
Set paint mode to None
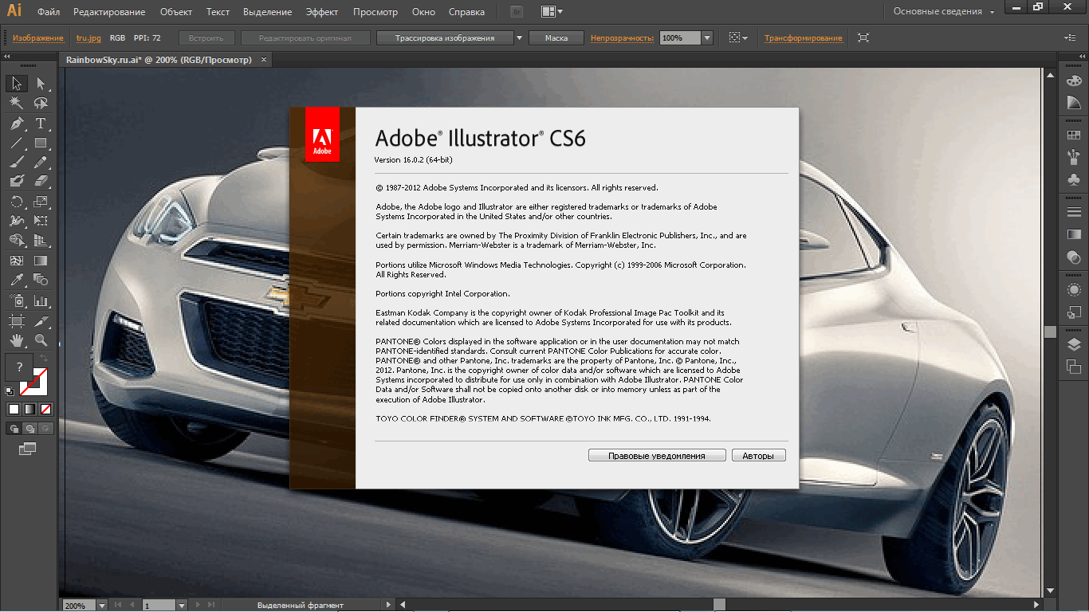click(x=45, y=409)
